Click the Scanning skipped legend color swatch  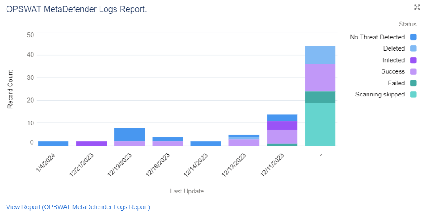(413, 95)
